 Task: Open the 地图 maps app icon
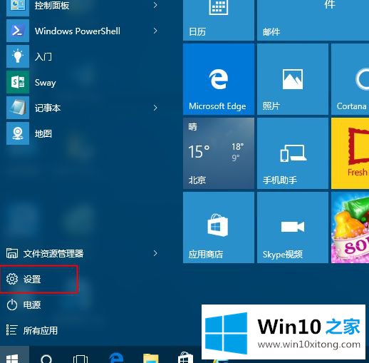[x=18, y=133]
